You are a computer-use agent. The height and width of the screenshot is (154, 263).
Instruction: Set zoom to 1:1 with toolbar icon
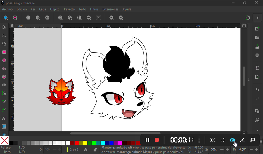pyautogui.click(x=28, y=18)
